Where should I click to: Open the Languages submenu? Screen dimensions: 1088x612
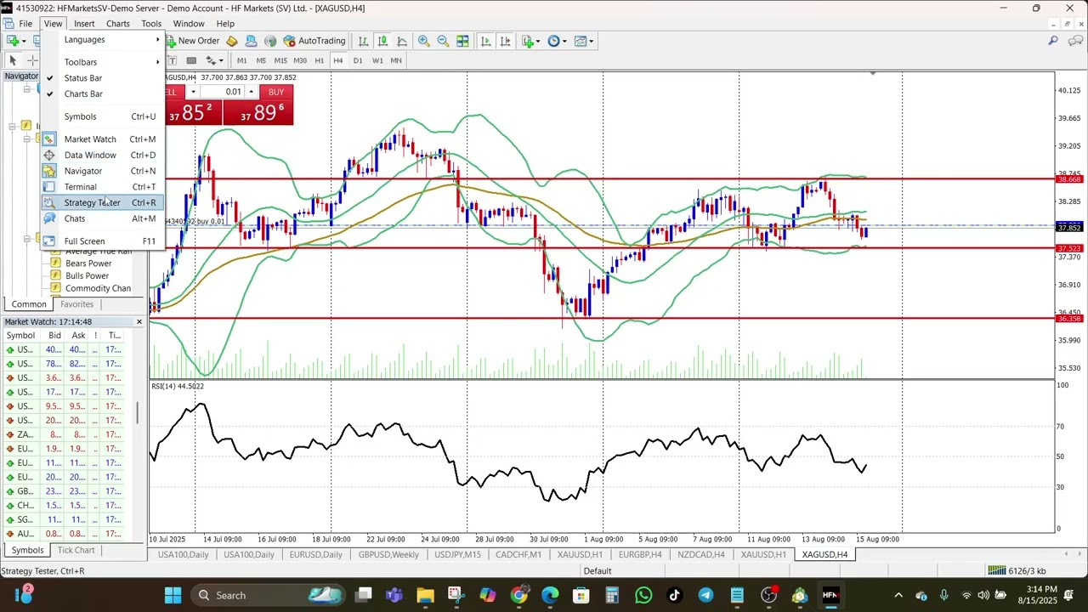pos(102,40)
